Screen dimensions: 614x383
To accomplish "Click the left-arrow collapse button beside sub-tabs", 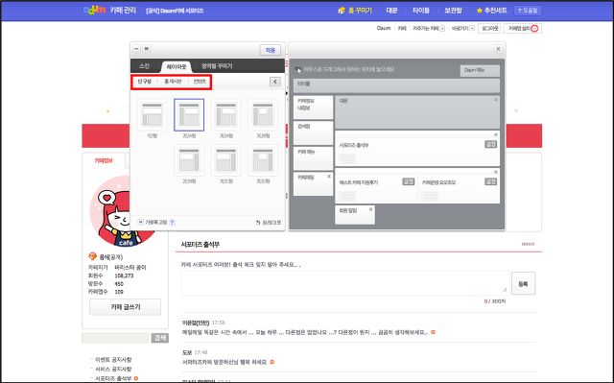I will point(275,82).
